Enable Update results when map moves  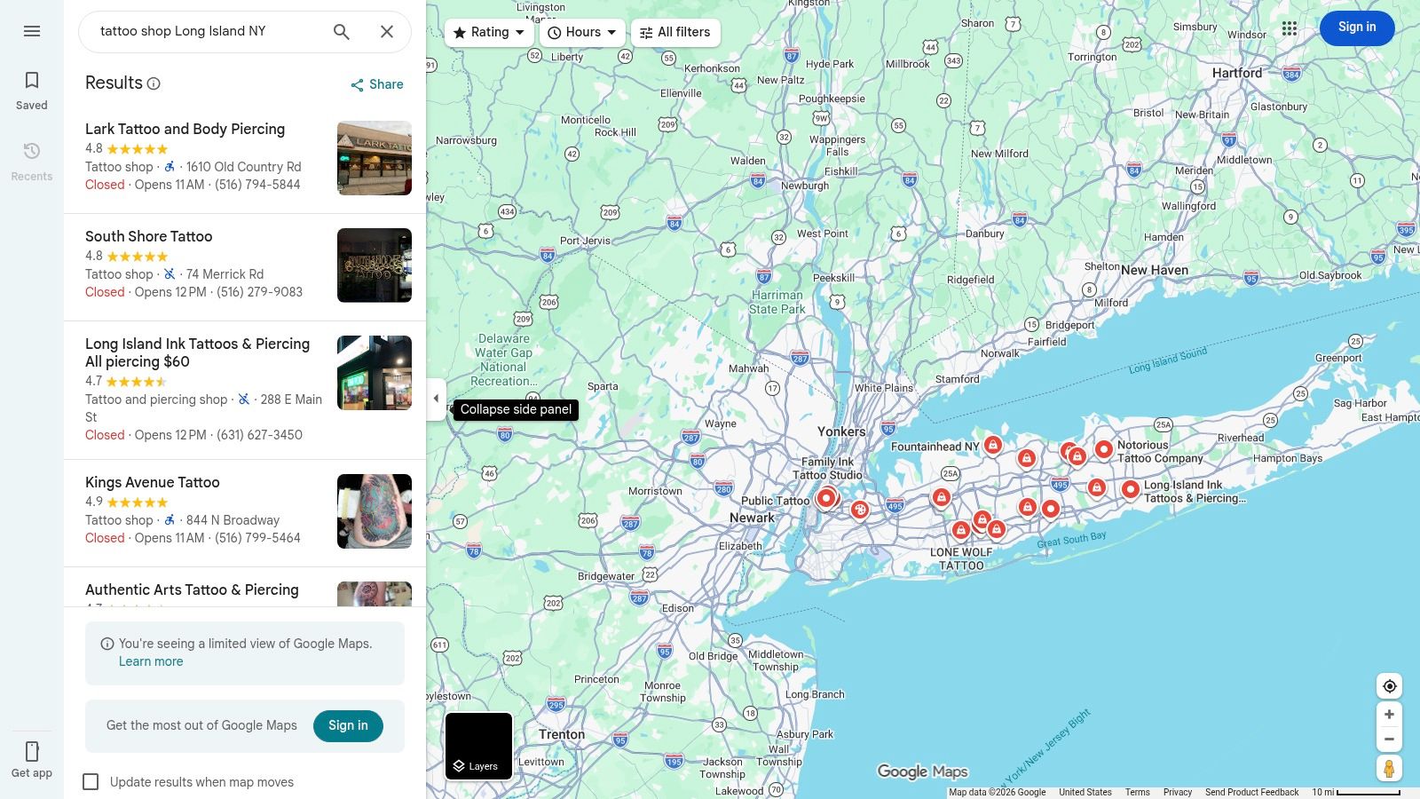pyautogui.click(x=91, y=782)
